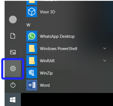Launch WhatsApp Desktop from its icon

click(32, 36)
